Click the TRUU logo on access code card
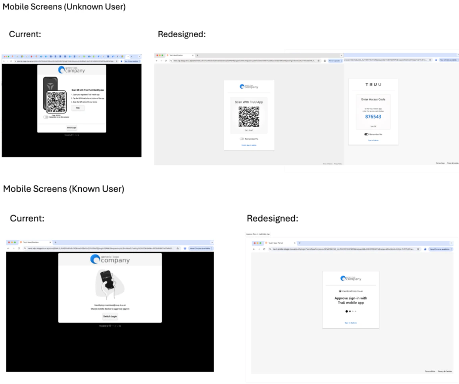This screenshot has width=459, height=384. [373, 84]
